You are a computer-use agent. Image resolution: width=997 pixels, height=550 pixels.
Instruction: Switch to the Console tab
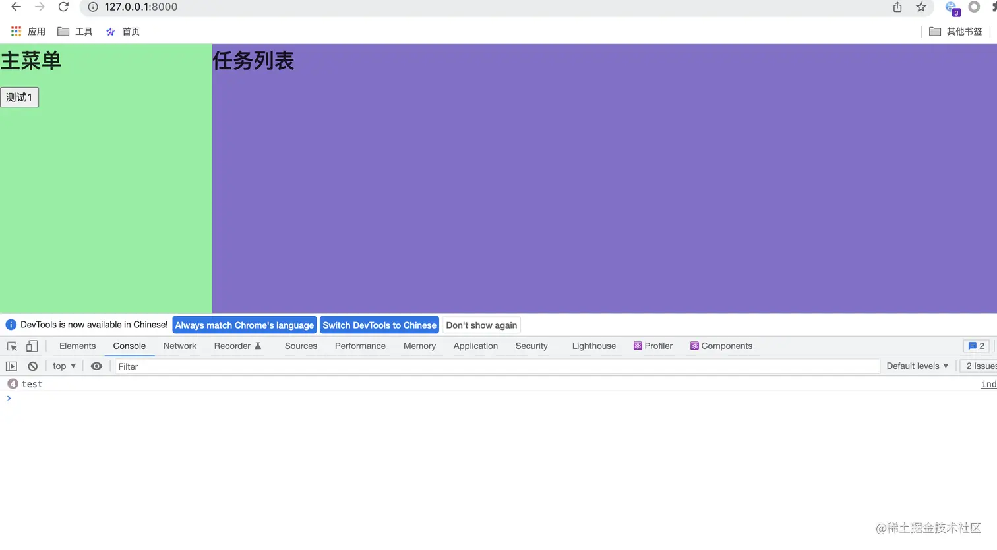pos(129,346)
